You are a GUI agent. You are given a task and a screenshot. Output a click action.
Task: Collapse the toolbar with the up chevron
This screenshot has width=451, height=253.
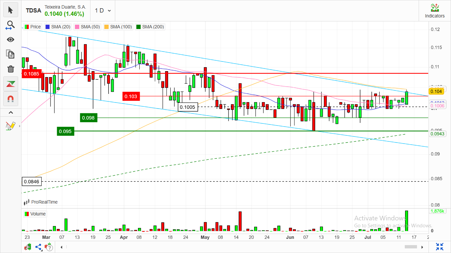click(11, 113)
